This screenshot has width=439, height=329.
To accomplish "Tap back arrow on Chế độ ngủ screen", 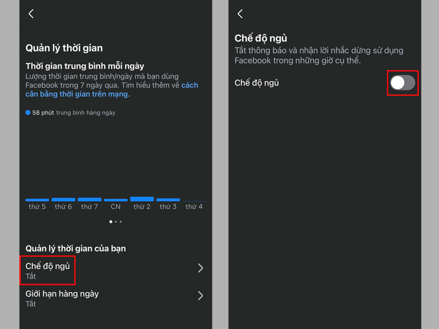I will point(240,14).
